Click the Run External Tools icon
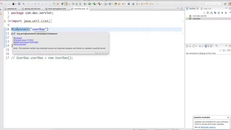This screenshot has width=231, height=130. click(x=99, y=4)
